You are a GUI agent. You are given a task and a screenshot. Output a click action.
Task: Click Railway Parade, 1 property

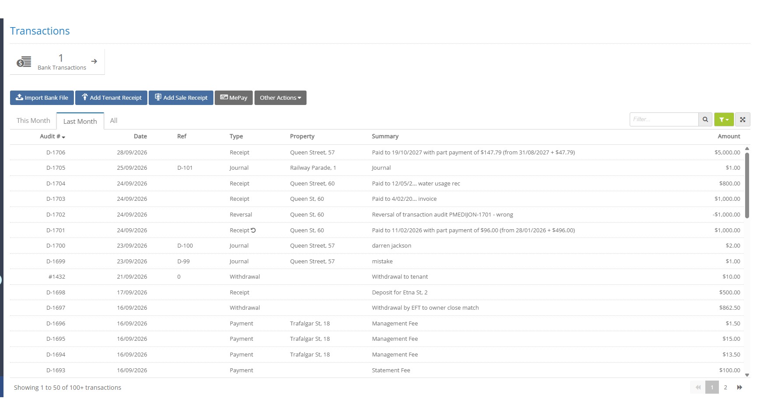click(313, 168)
